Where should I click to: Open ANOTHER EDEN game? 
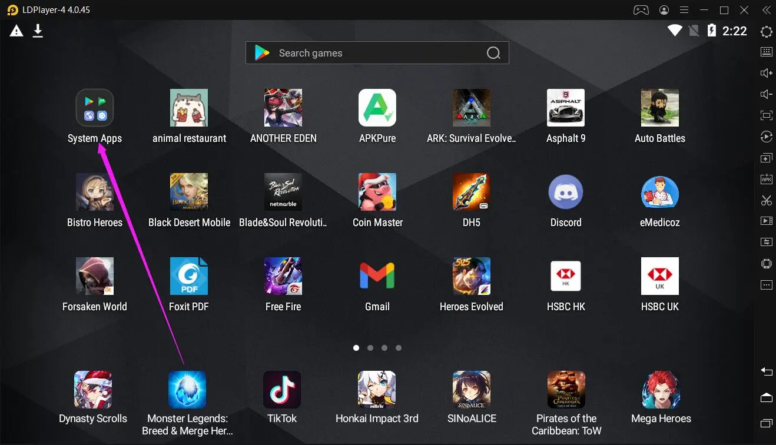(x=283, y=108)
